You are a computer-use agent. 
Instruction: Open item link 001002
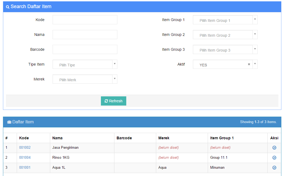point(25,147)
